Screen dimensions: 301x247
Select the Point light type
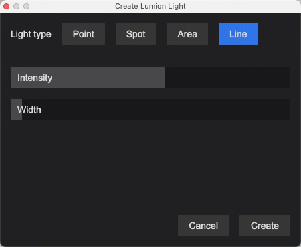(84, 34)
